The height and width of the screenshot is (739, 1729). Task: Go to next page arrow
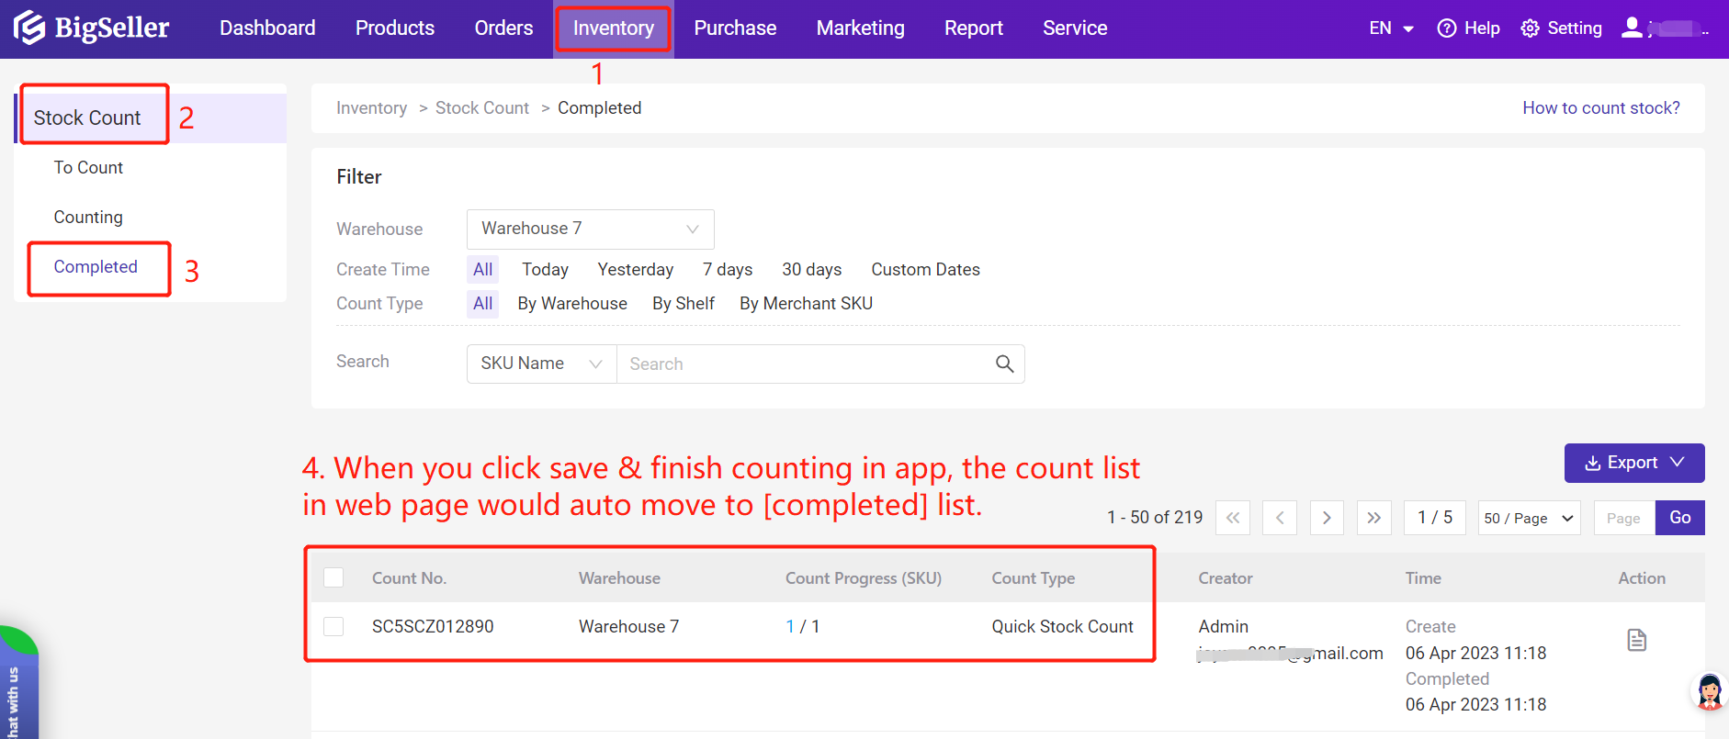1327,518
